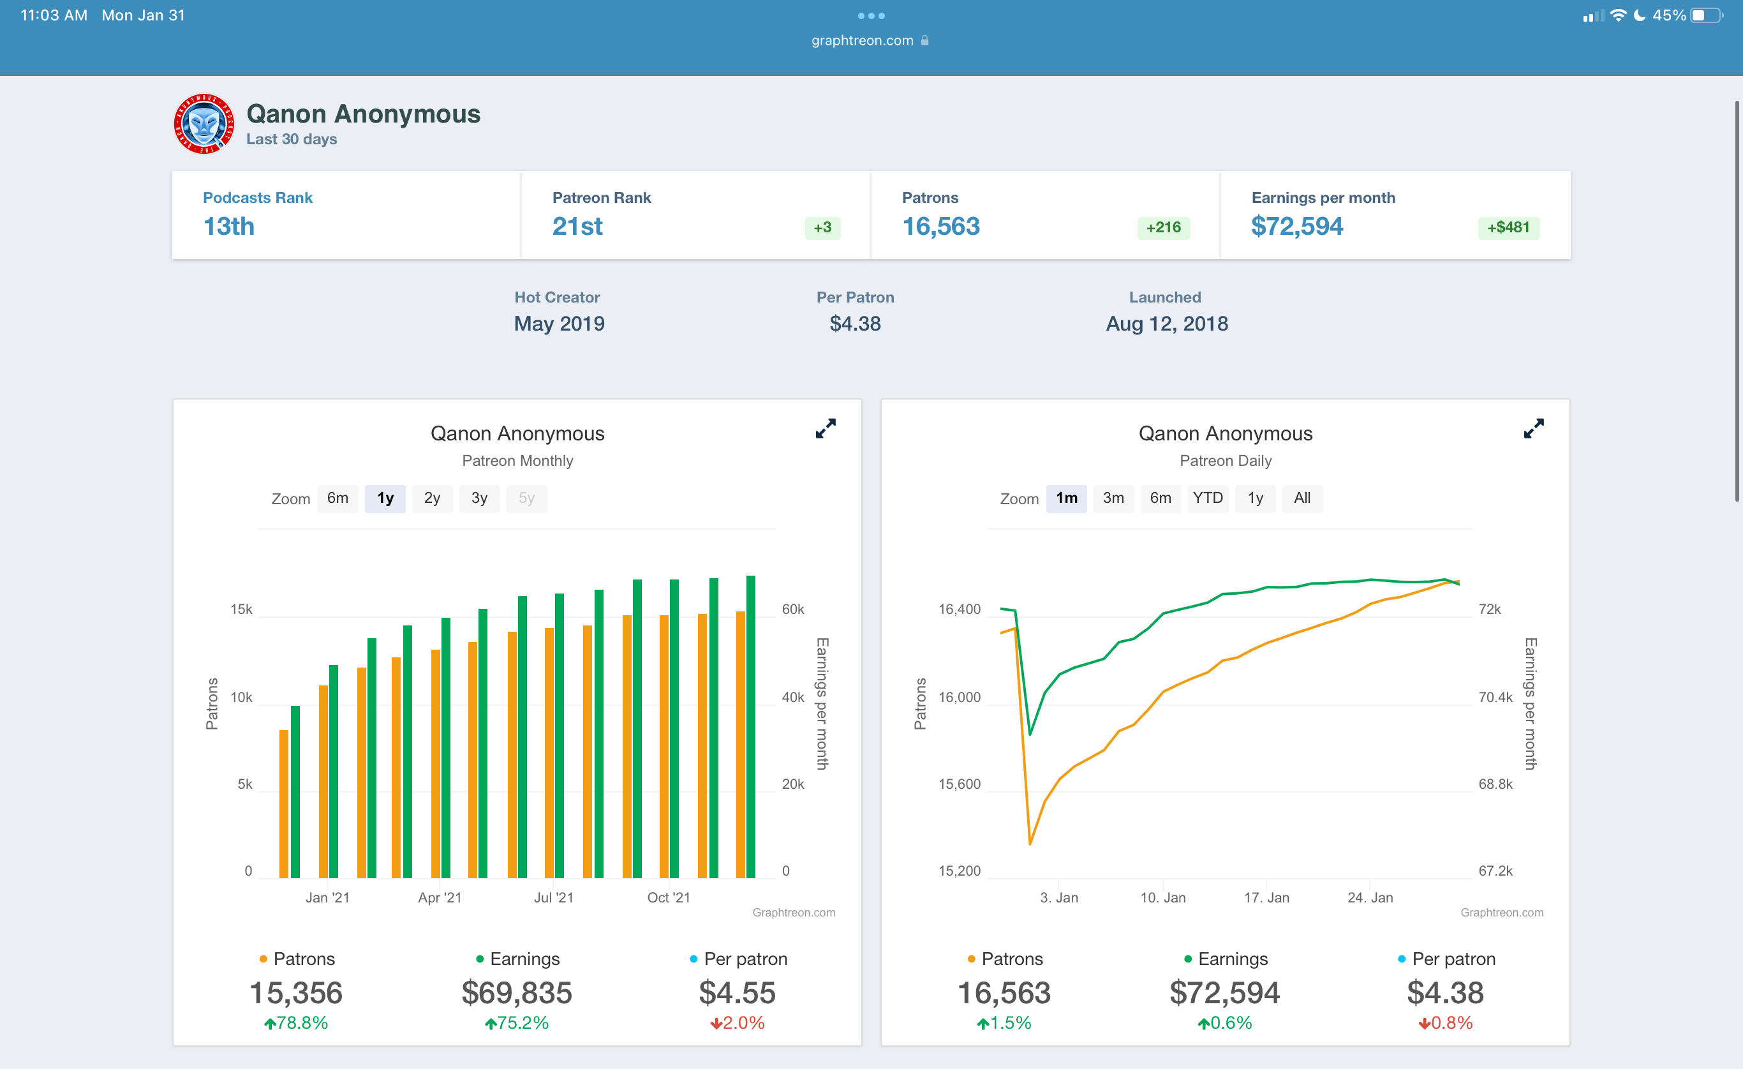Screen dimensions: 1743x1069
Task: Select All zoom on Daily chart
Action: click(x=1302, y=498)
